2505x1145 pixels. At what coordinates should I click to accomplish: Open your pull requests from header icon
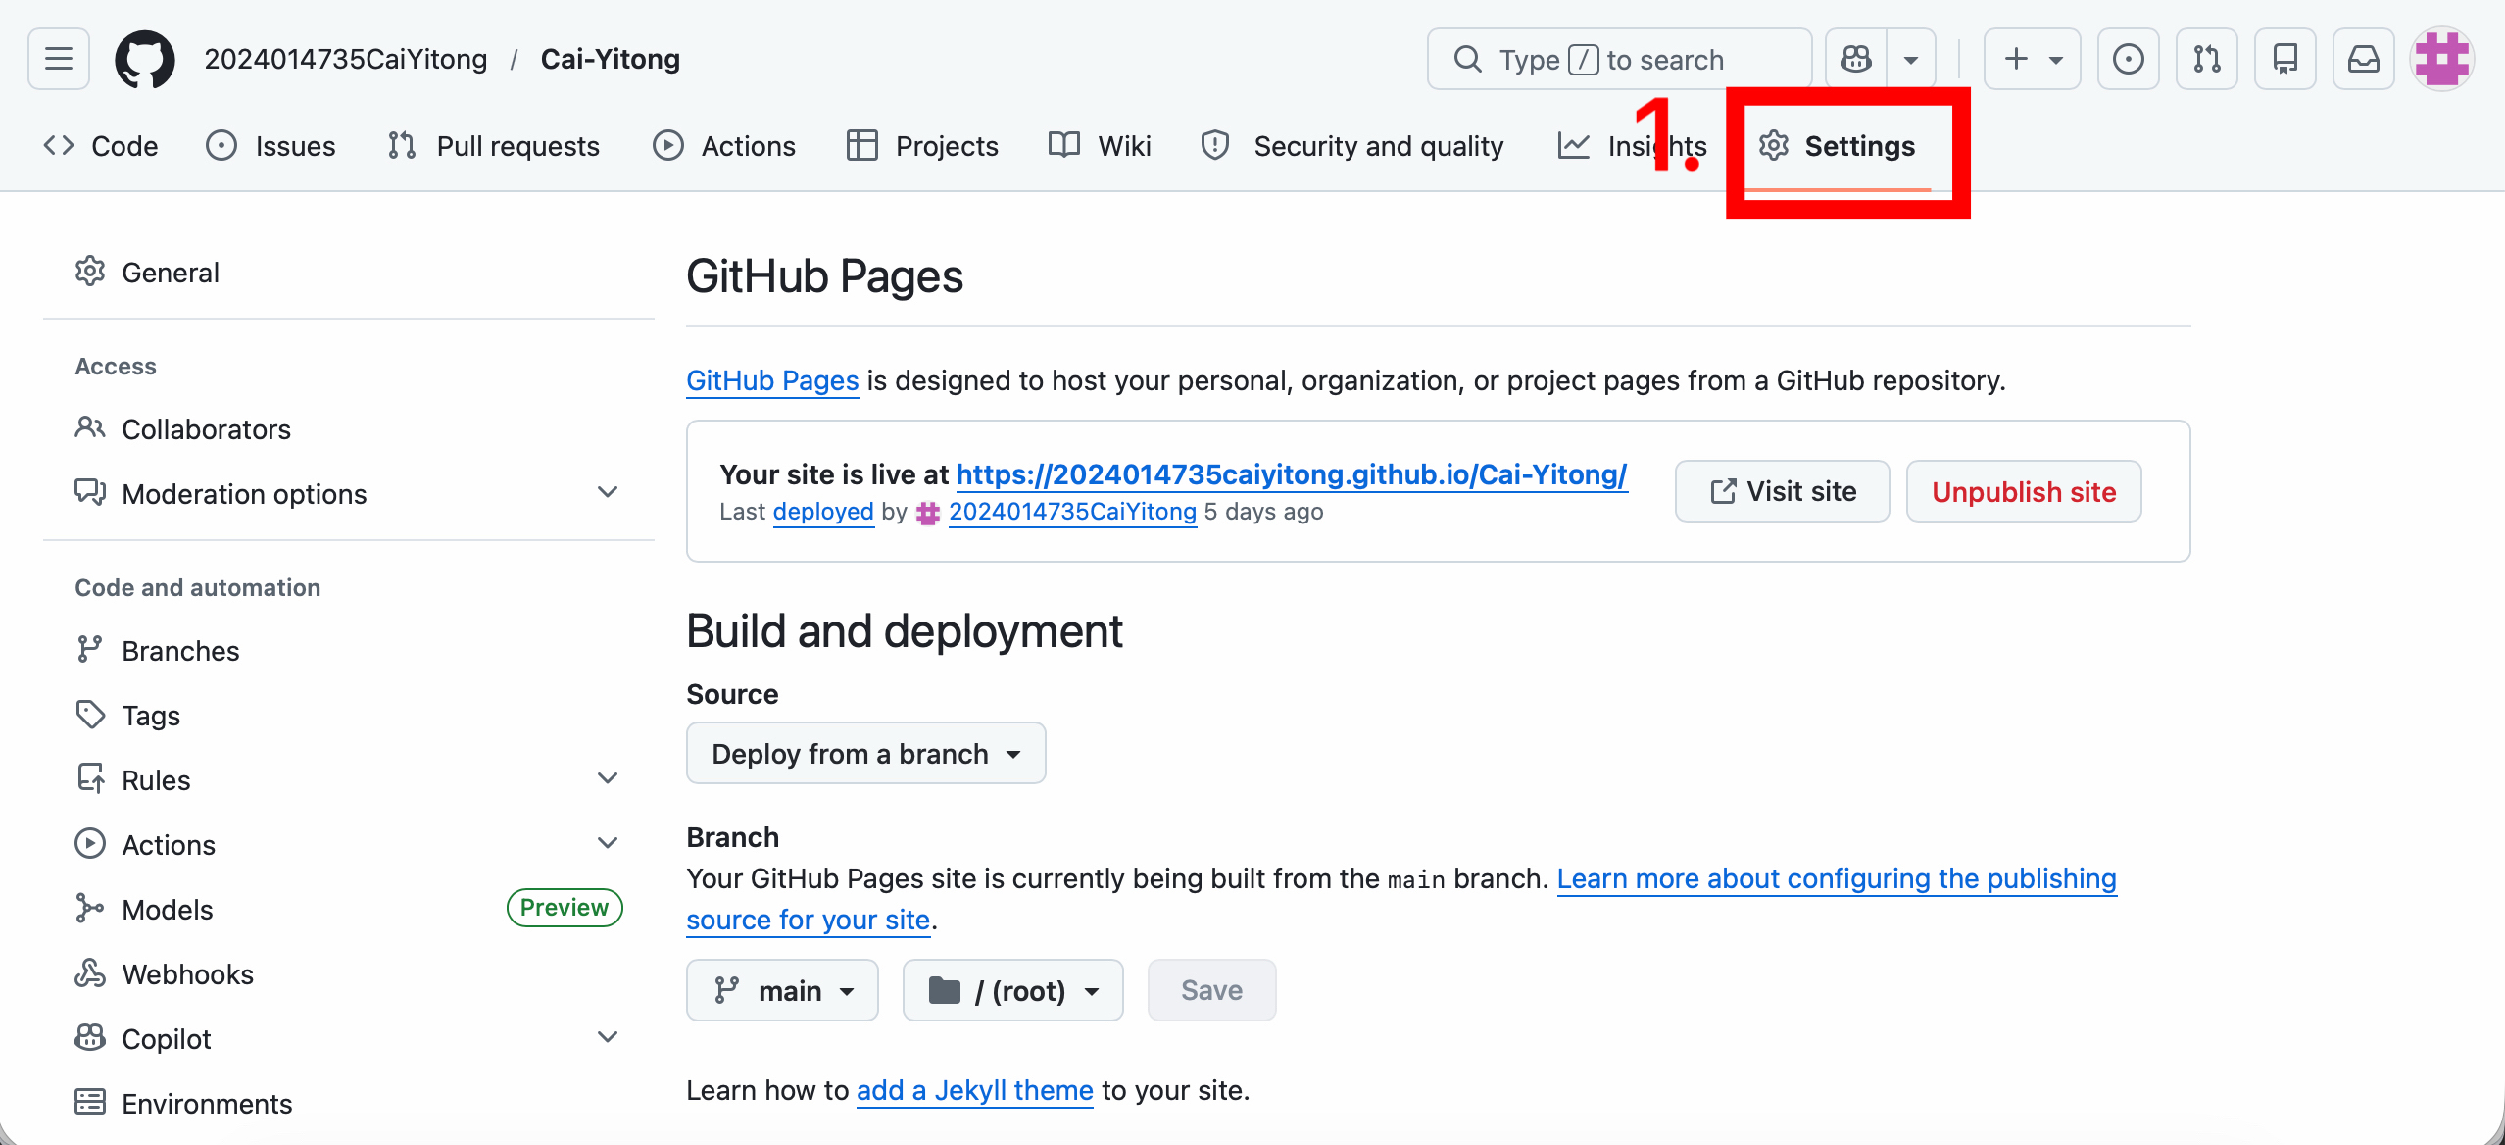pos(2207,59)
